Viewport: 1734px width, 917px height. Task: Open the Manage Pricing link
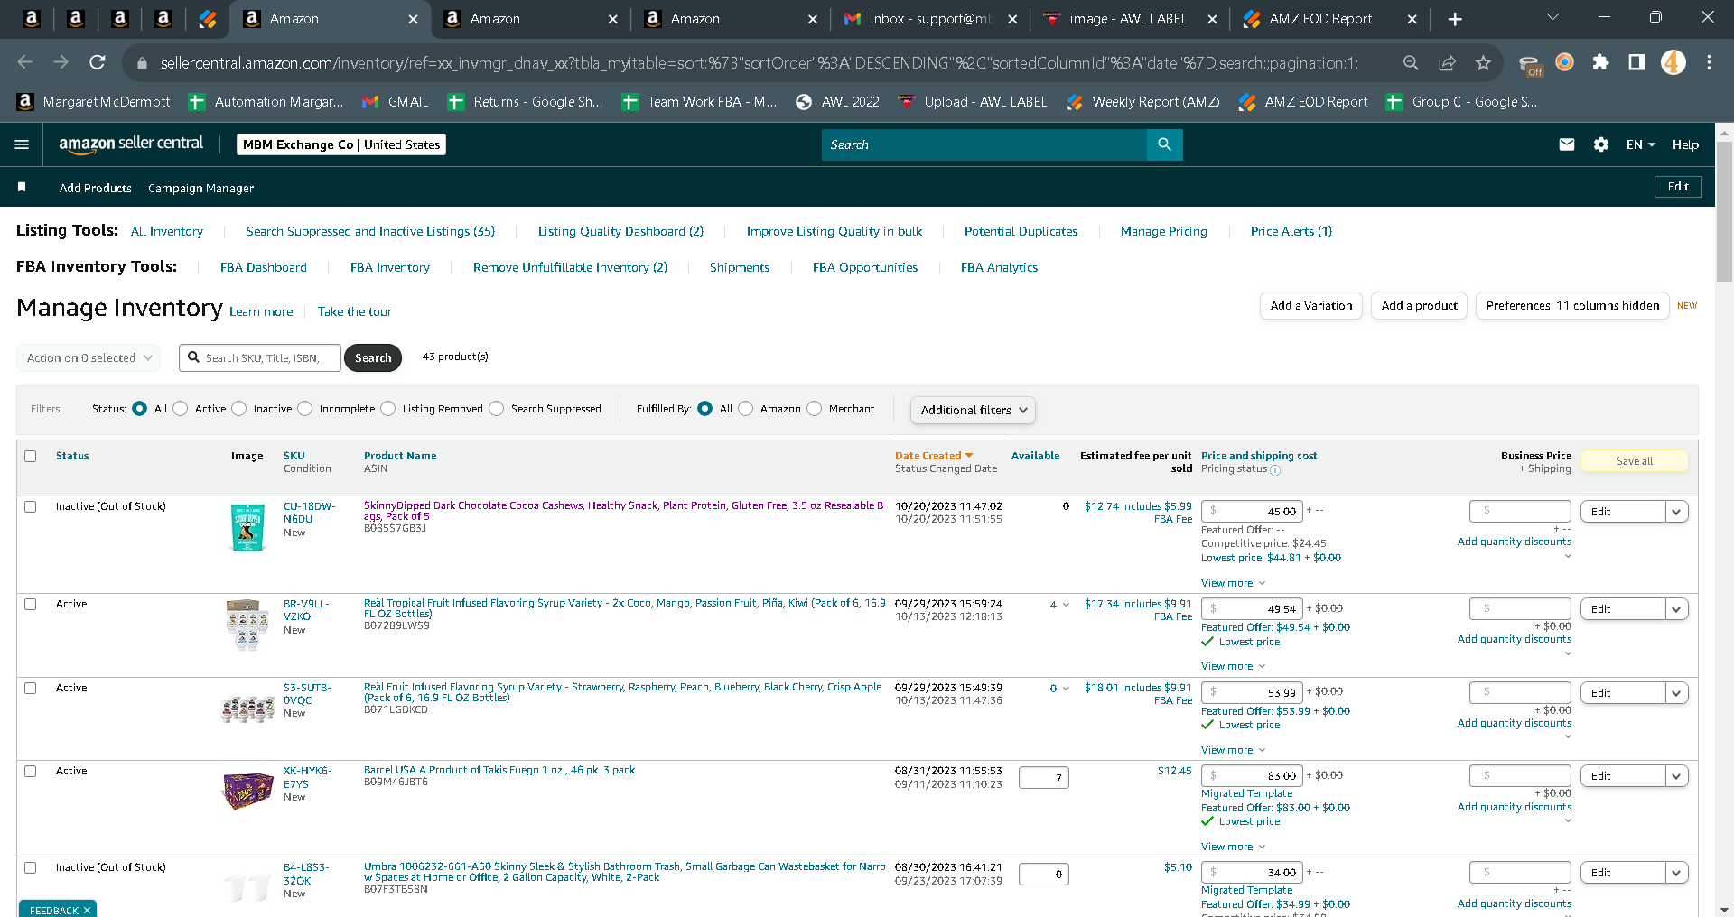(1164, 231)
